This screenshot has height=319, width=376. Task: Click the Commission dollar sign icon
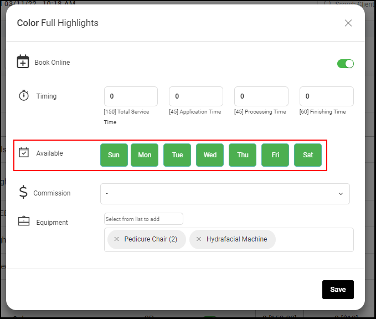pyautogui.click(x=23, y=192)
